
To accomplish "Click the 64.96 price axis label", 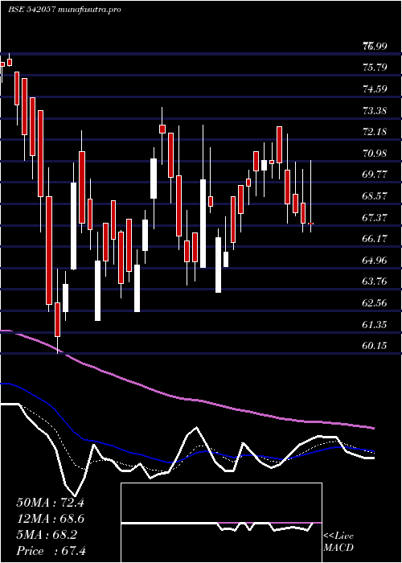I will coord(375,260).
